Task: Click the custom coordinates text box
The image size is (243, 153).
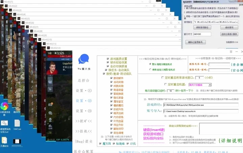Action: (x=221, y=128)
